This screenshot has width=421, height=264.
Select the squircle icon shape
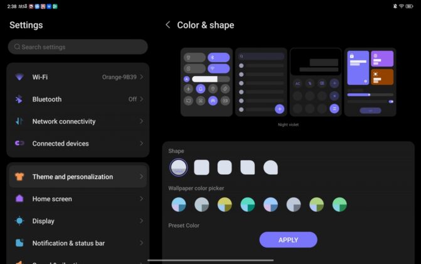pos(225,167)
